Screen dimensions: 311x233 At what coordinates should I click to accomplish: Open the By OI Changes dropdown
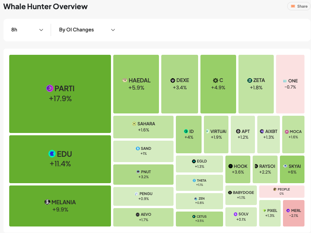pyautogui.click(x=87, y=30)
